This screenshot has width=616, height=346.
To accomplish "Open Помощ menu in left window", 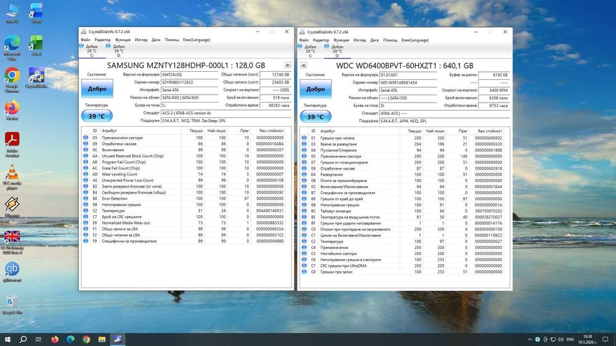I will (x=172, y=39).
